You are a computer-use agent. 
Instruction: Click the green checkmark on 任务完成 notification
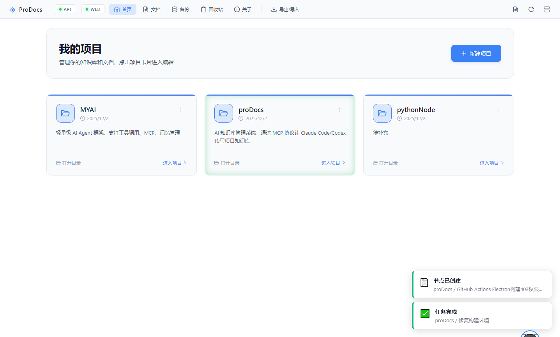coord(425,314)
